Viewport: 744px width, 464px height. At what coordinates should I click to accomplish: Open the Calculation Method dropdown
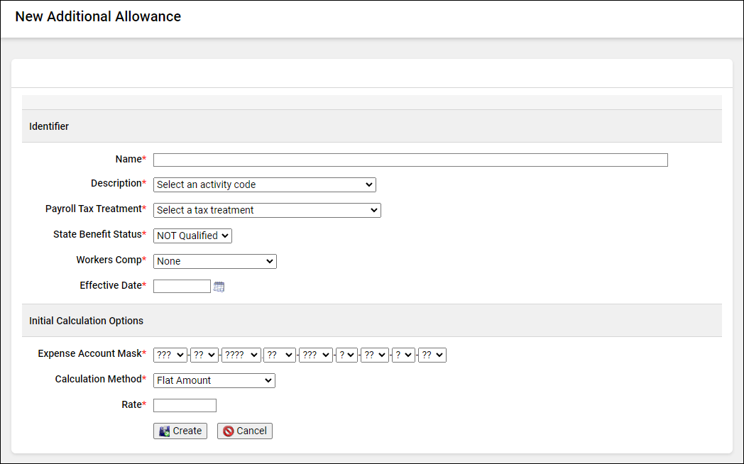214,380
